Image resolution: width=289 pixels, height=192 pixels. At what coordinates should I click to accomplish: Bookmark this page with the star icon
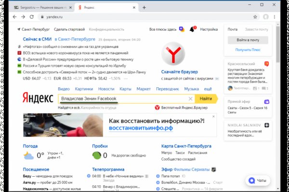[254, 17]
